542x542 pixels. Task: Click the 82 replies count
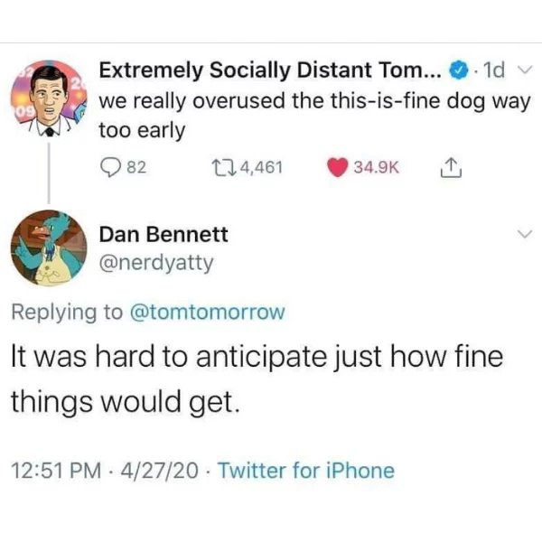pyautogui.click(x=137, y=168)
